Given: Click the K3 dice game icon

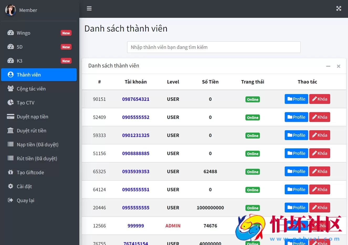Looking at the screenshot, I should pyautogui.click(x=10, y=61).
